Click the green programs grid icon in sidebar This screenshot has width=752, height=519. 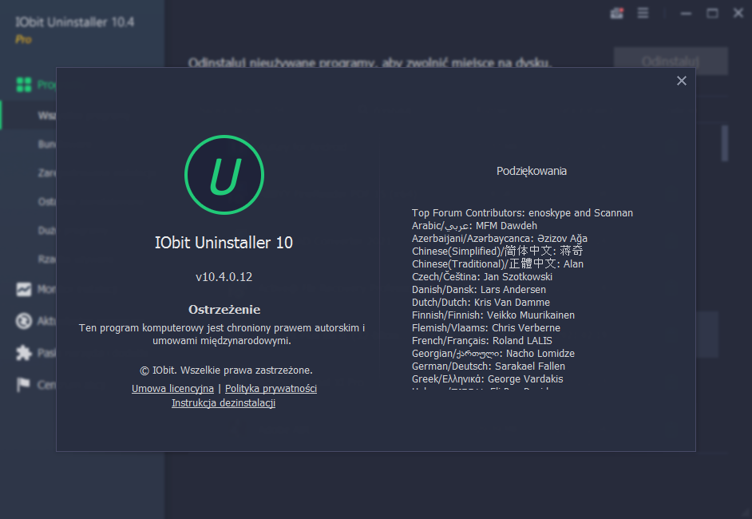click(x=23, y=85)
